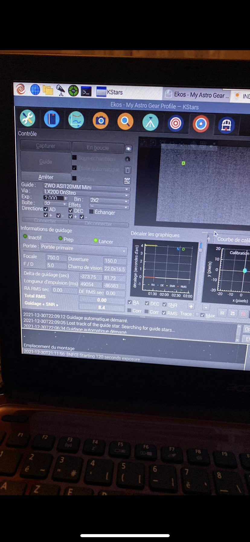This screenshot has height=542, width=250.
Task: Uncheck the AD direction checkbox
Action: tap(46, 209)
